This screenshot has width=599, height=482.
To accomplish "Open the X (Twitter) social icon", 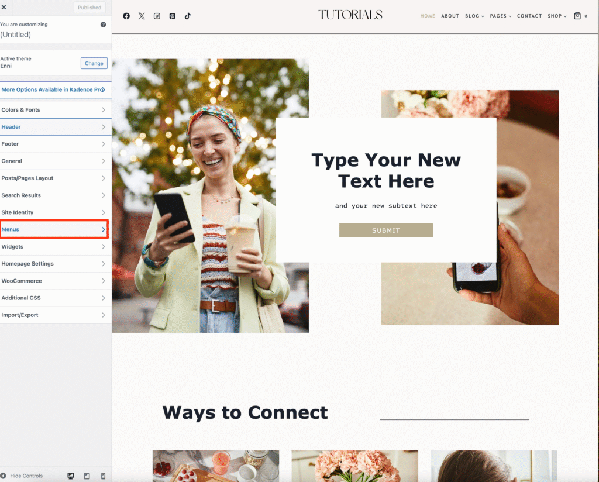I will pos(142,16).
